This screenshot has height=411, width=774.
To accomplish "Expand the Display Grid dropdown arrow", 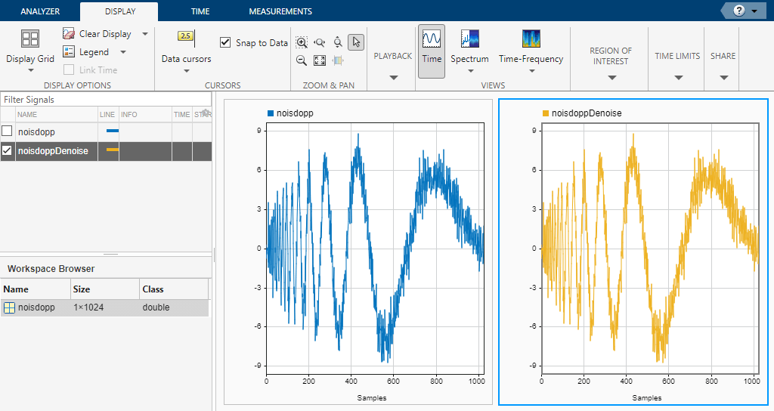I will [30, 70].
